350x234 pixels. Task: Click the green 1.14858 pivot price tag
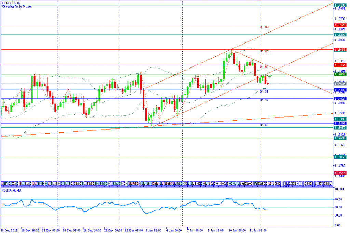[x=340, y=74]
